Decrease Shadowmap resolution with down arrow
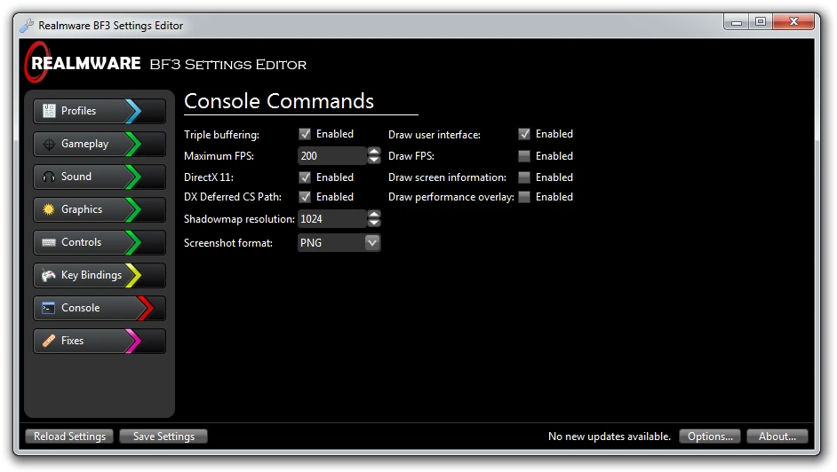 374,223
